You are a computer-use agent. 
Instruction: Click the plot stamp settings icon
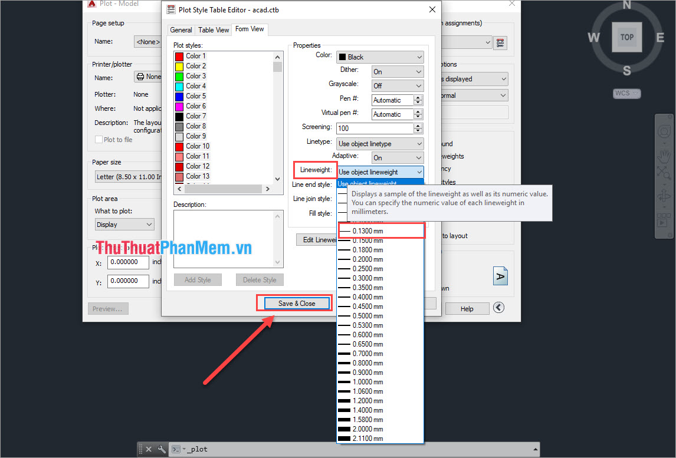(500, 275)
